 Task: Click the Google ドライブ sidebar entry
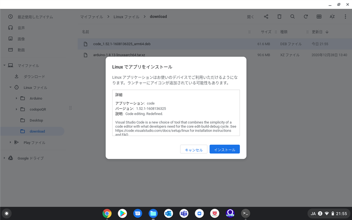(x=30, y=158)
